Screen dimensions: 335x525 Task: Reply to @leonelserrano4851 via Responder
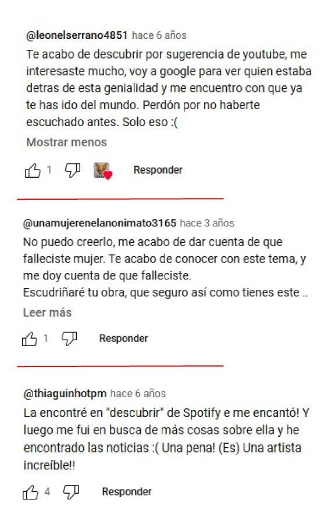[x=158, y=170]
